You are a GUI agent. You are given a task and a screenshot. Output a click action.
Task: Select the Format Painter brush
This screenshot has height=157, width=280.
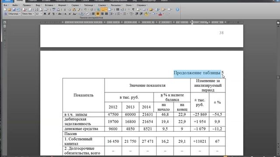[79, 10]
